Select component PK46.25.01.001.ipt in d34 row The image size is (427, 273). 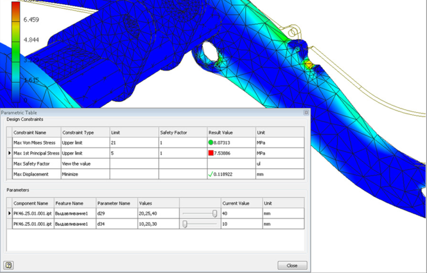click(x=33, y=224)
